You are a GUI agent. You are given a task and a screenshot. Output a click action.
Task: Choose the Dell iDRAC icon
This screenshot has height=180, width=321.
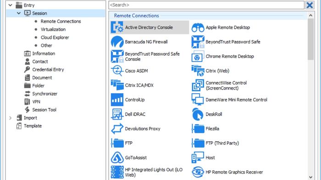(117, 114)
